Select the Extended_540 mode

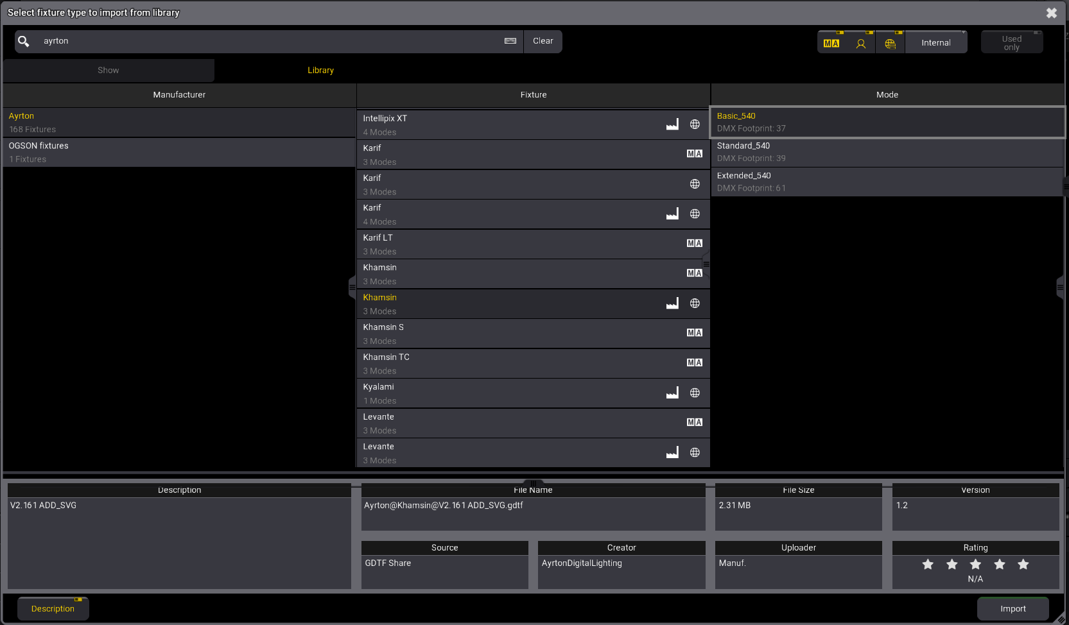(x=886, y=182)
